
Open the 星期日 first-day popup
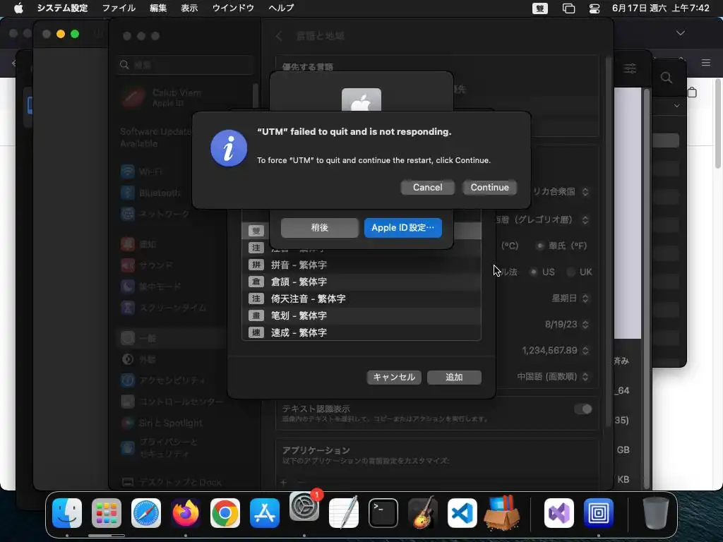pyautogui.click(x=570, y=299)
